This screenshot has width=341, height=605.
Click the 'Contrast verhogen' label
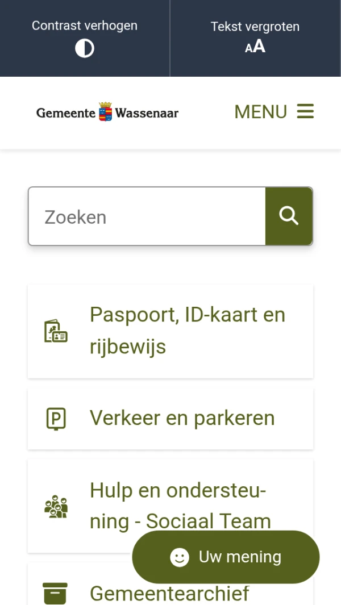pos(85,26)
